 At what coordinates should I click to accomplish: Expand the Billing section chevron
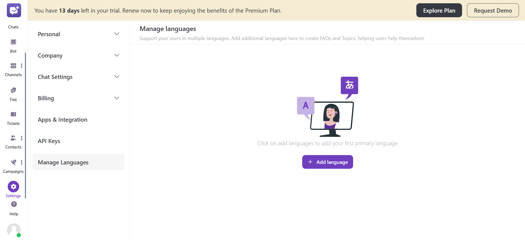tap(117, 98)
